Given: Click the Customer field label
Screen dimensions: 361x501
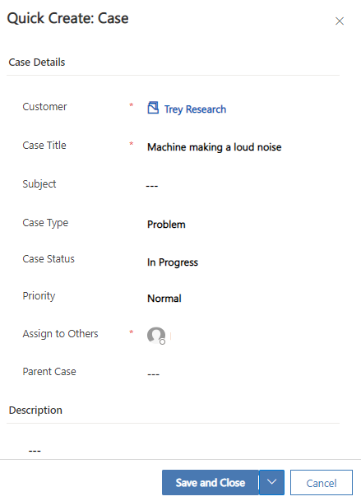Looking at the screenshot, I should pyautogui.click(x=44, y=106).
